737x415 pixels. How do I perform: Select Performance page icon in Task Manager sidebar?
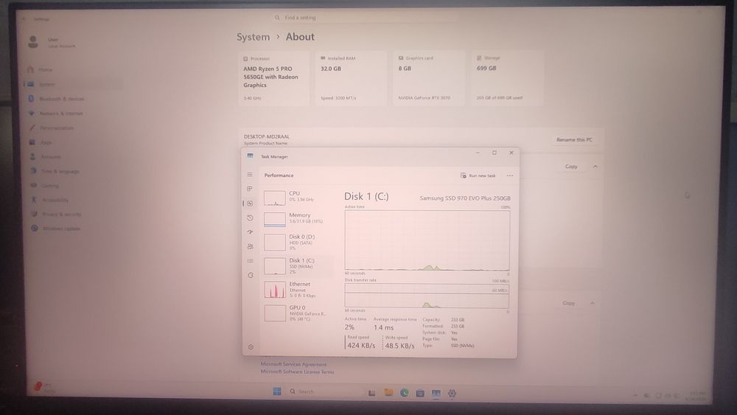pos(250,203)
